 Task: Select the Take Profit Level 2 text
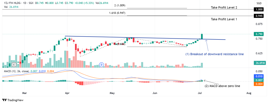[x=224, y=7]
